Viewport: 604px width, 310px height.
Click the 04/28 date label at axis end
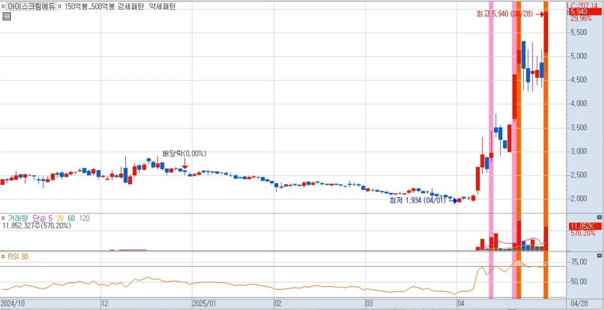pyautogui.click(x=579, y=304)
